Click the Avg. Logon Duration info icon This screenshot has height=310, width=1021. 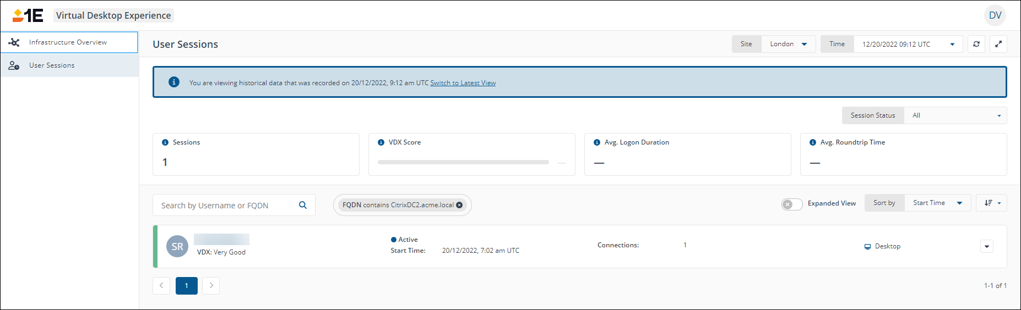pos(597,142)
